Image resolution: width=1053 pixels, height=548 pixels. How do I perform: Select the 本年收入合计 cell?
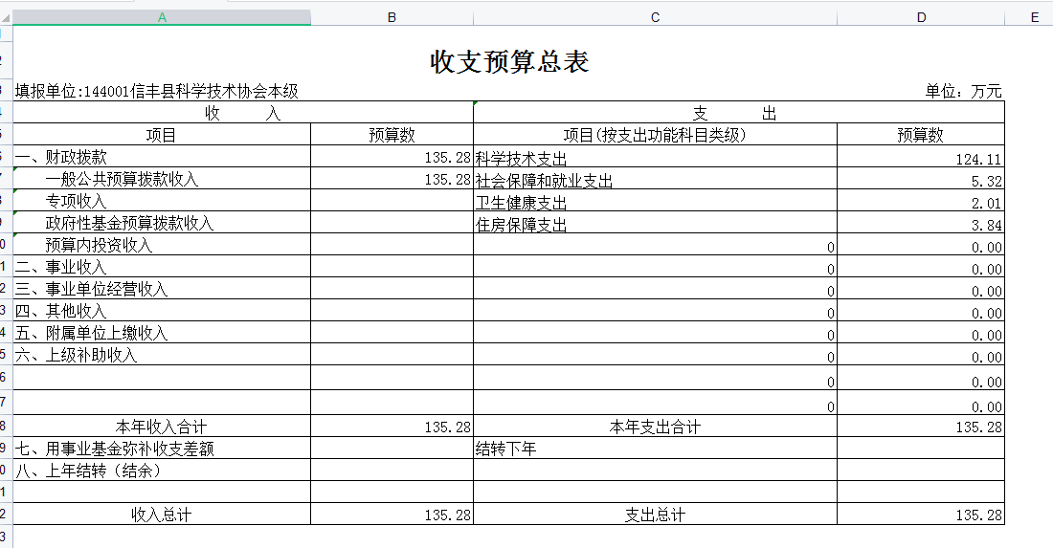pyautogui.click(x=162, y=427)
